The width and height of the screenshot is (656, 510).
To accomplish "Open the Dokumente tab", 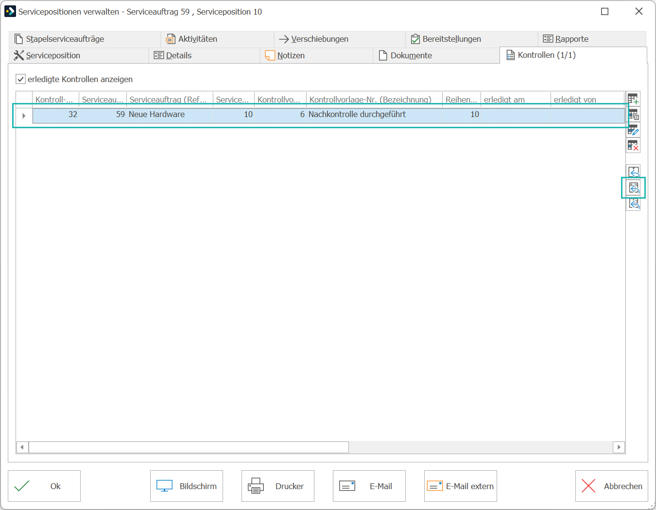I will [436, 55].
